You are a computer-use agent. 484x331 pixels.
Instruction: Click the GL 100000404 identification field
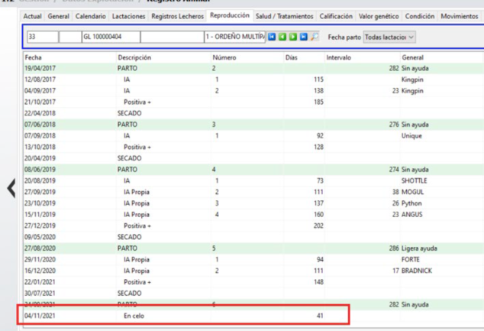click(109, 37)
